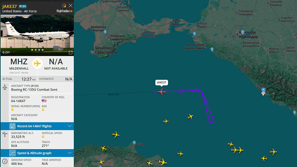Select the fourth photo carousel dot
The image size is (297, 167).
pyautogui.click(x=43, y=50)
